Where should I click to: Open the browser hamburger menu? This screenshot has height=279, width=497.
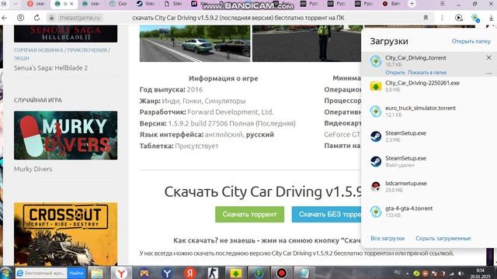coord(442,4)
